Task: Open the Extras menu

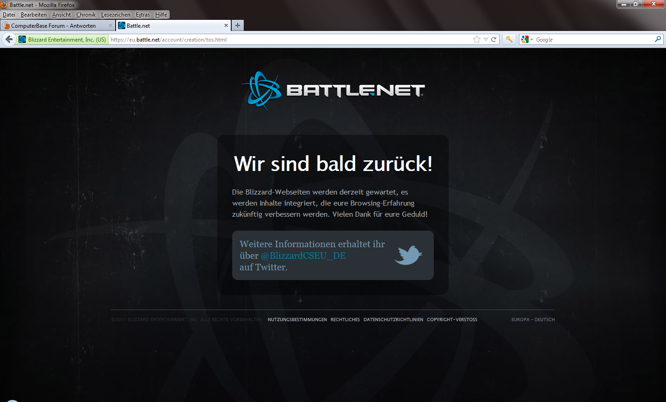Action: pyautogui.click(x=142, y=15)
